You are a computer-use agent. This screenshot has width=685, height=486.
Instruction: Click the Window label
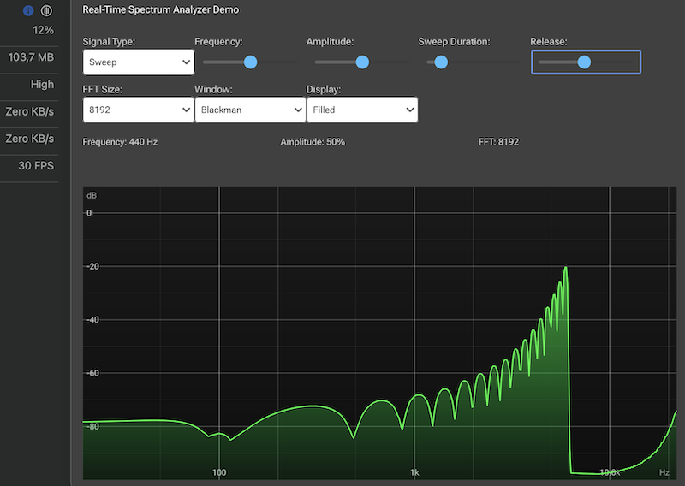[213, 89]
